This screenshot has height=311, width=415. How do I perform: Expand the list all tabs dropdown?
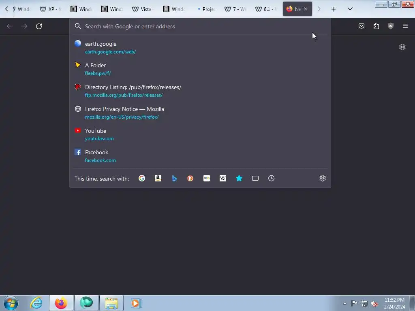[350, 9]
